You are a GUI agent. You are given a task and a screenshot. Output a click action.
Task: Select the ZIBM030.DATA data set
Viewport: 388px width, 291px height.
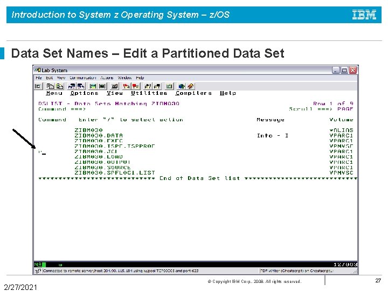(99, 136)
